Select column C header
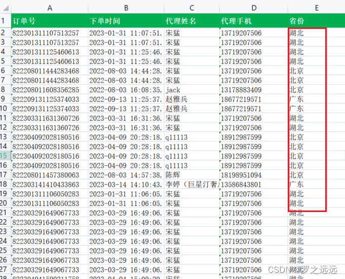Screen dimensions: 345x279 pyautogui.click(x=191, y=8)
